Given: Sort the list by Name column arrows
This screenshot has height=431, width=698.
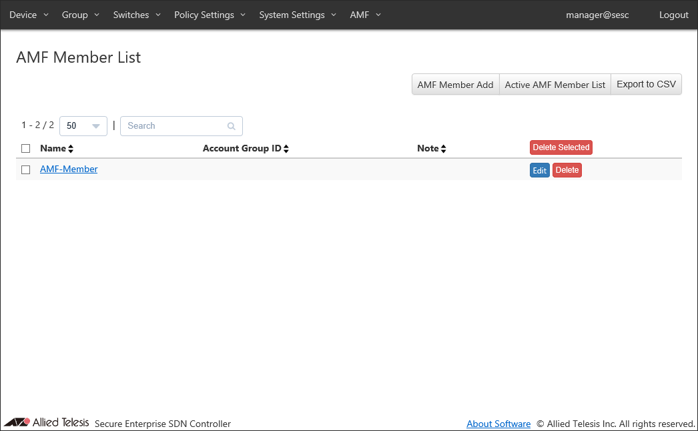Looking at the screenshot, I should tap(71, 149).
